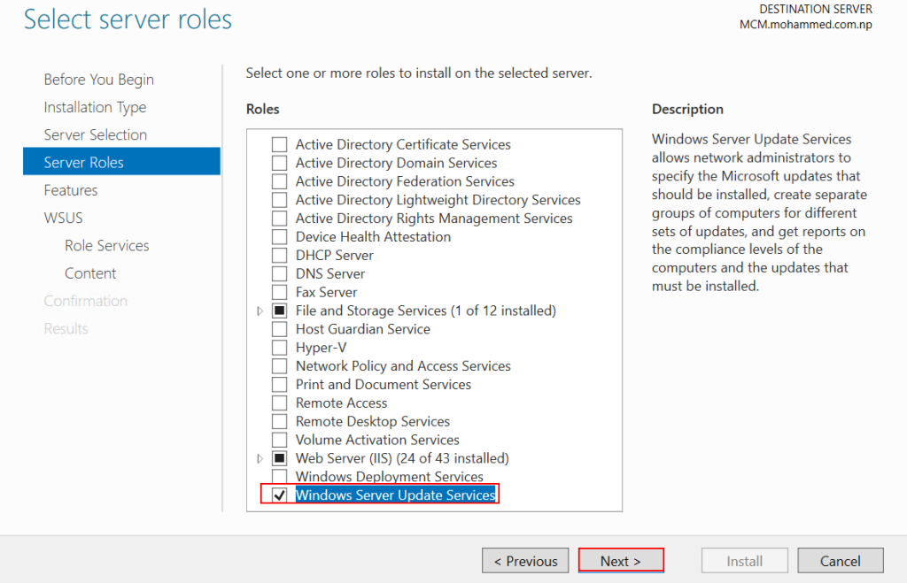The height and width of the screenshot is (583, 907).
Task: Switch to the Server Selection page
Action: point(95,134)
